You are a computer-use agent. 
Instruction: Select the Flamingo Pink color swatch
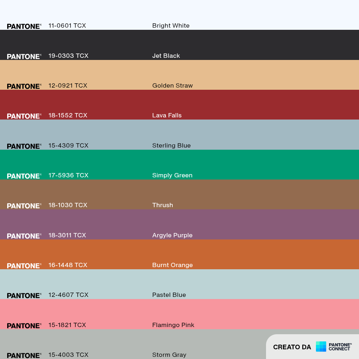click(179, 314)
